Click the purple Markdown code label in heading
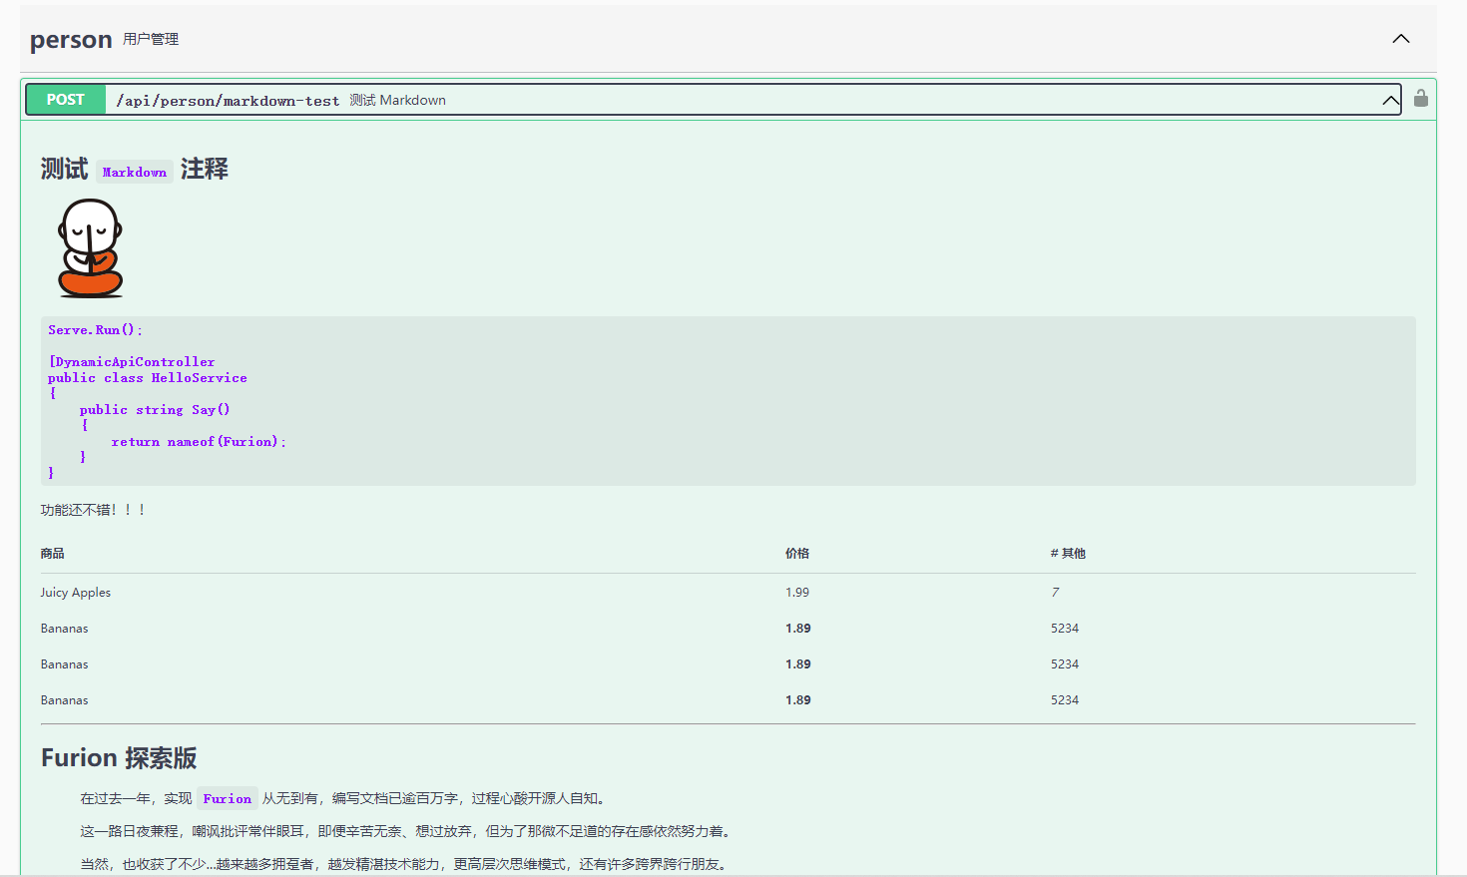This screenshot has width=1467, height=877. [x=135, y=172]
